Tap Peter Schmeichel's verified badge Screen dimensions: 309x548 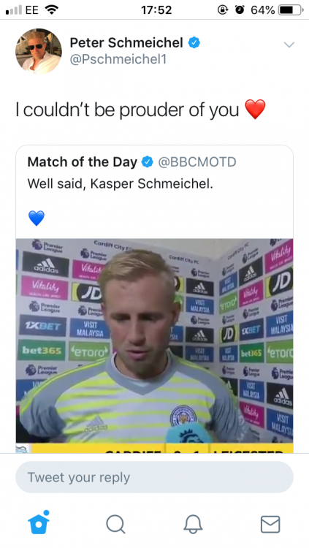pos(194,42)
